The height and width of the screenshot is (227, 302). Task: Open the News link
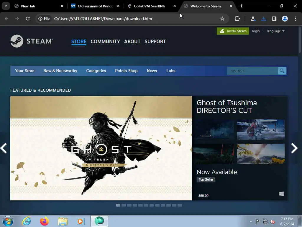coord(152,71)
